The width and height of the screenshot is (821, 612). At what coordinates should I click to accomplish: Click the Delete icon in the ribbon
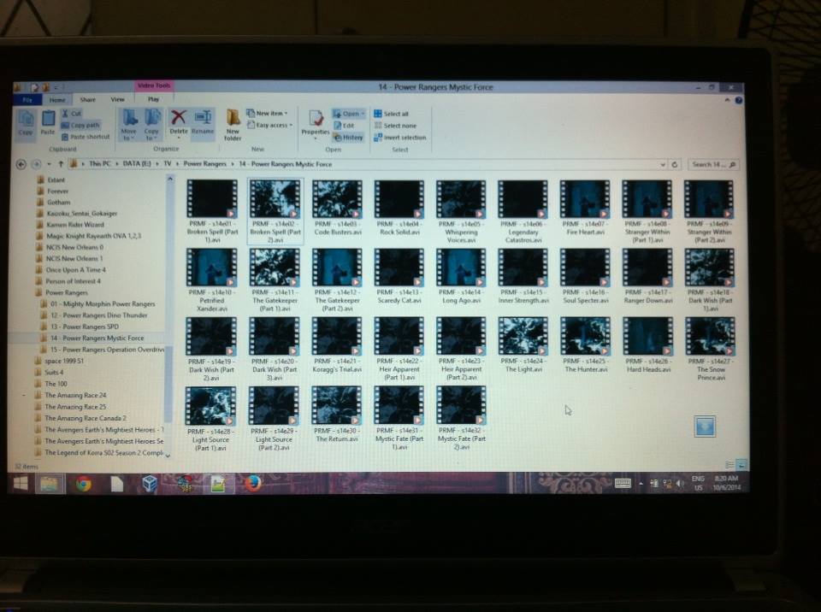coord(178,121)
